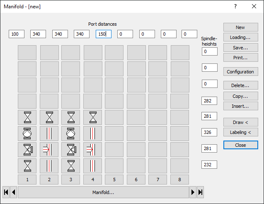
Task: Focus the port distance field showing 100
Action: pos(17,34)
